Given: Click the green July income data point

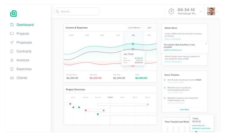Looking at the screenshot, I should pos(133,44).
